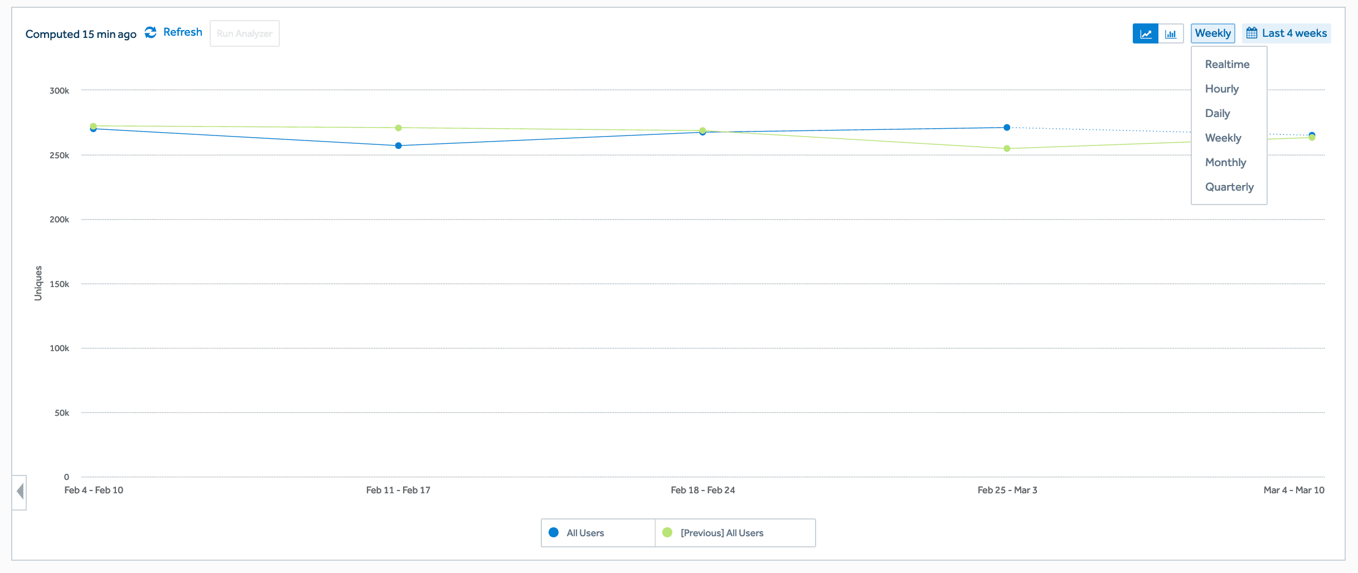Click the Refresh link
Screen dimensions: 1358x573
click(x=182, y=32)
